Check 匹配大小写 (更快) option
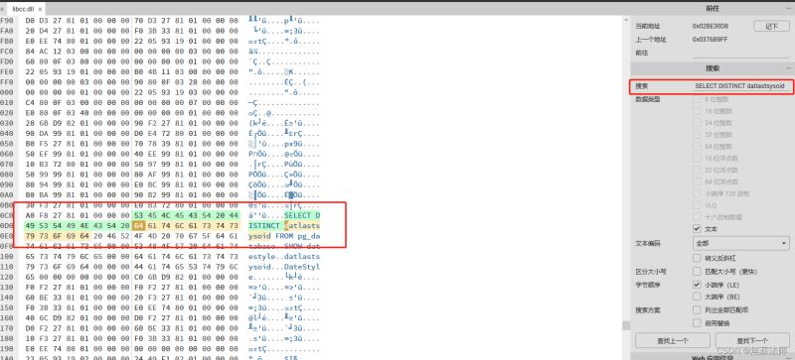The height and width of the screenshot is (360, 795). click(697, 271)
